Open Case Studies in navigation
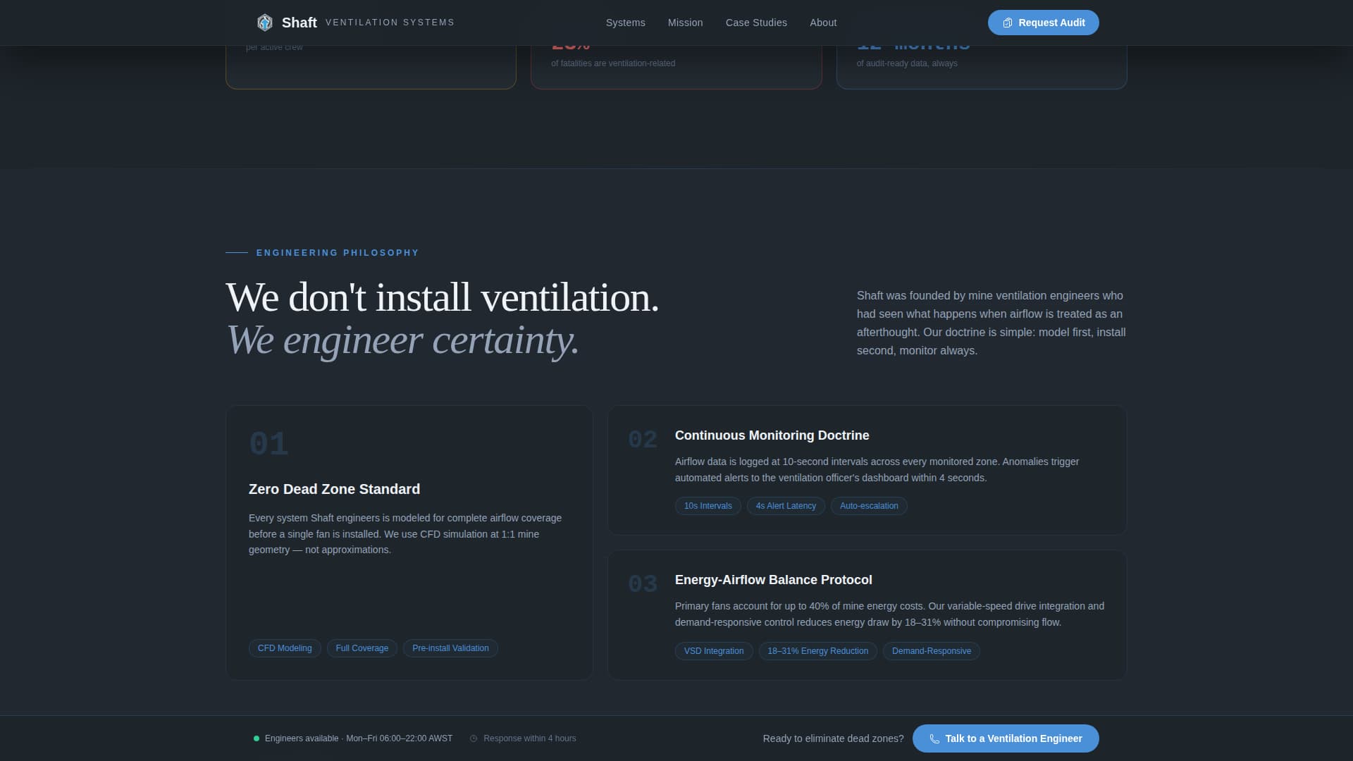This screenshot has width=1353, height=761. [x=756, y=23]
